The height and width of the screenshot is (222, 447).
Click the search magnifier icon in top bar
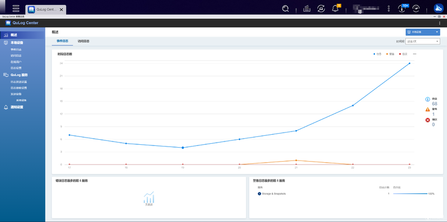(x=286, y=9)
